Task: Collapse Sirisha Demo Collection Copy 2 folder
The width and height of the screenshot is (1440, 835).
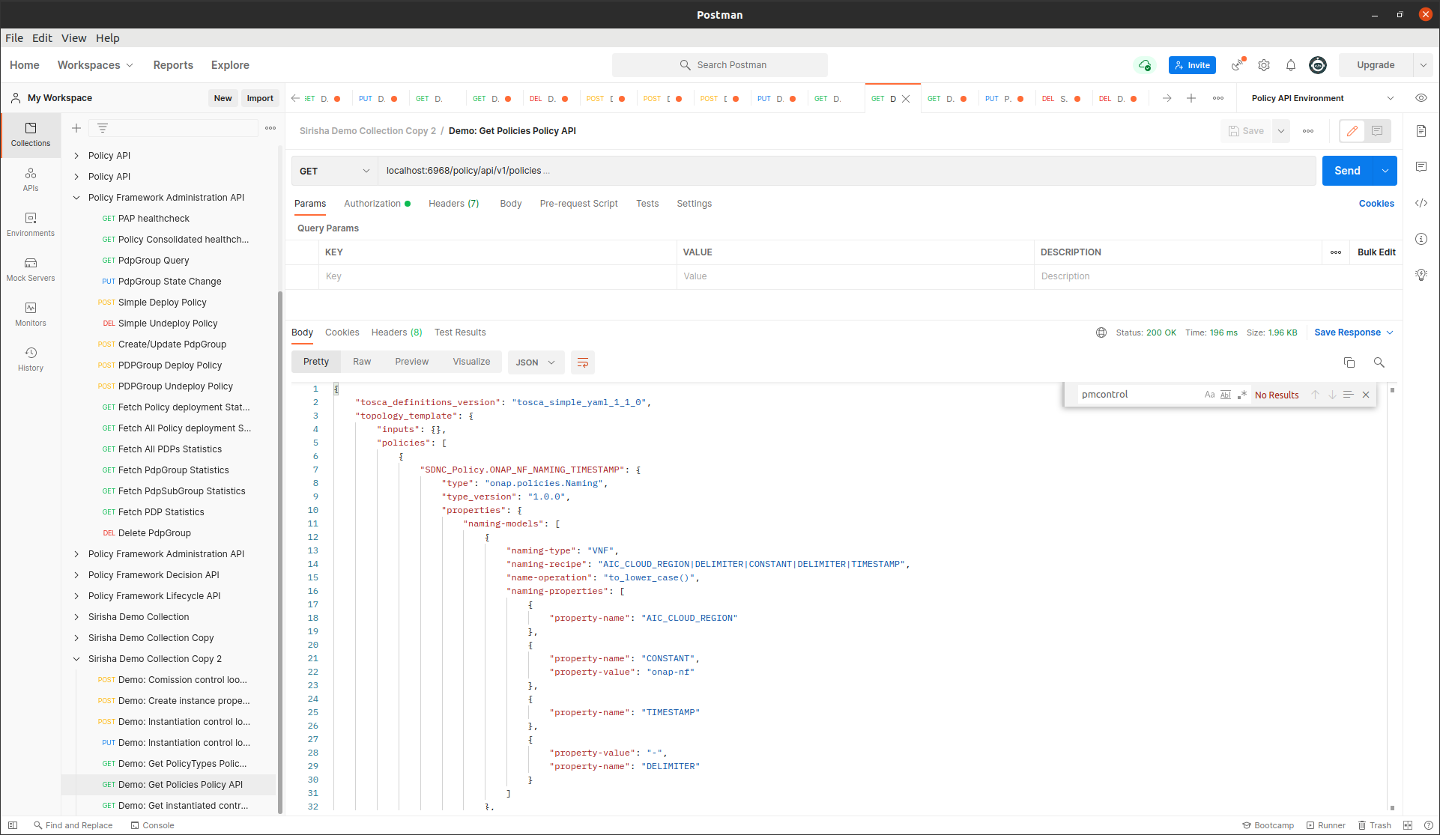Action: pos(76,659)
